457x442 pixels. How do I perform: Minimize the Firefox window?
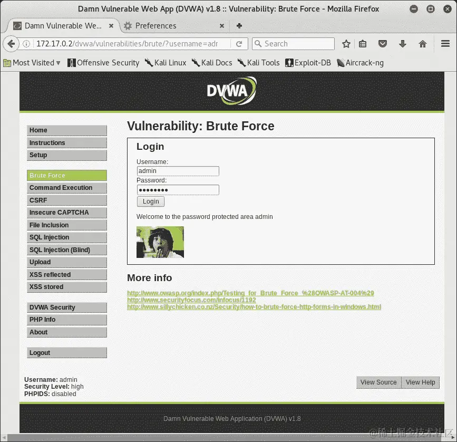tap(414, 9)
